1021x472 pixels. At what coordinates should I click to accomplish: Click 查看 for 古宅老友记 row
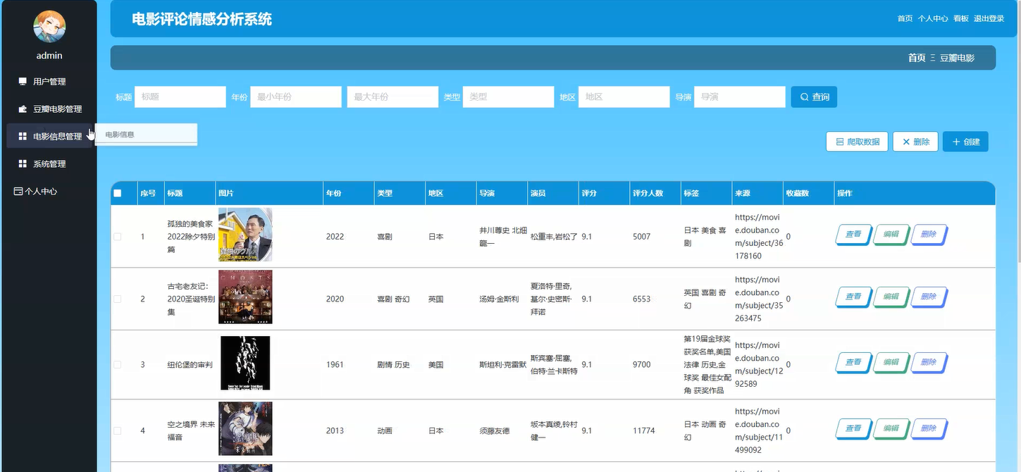(853, 297)
